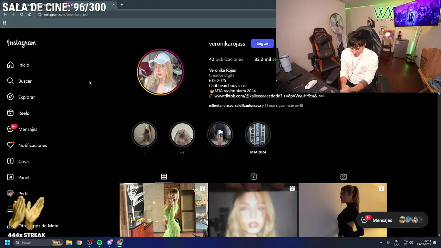441x248 pixels.
Task: Open Windows notifications bell
Action: pyautogui.click(x=435, y=242)
